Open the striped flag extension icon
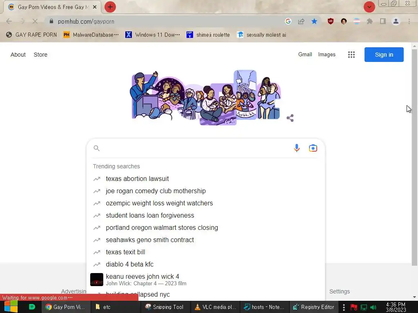The image size is (418, 313). click(357, 21)
